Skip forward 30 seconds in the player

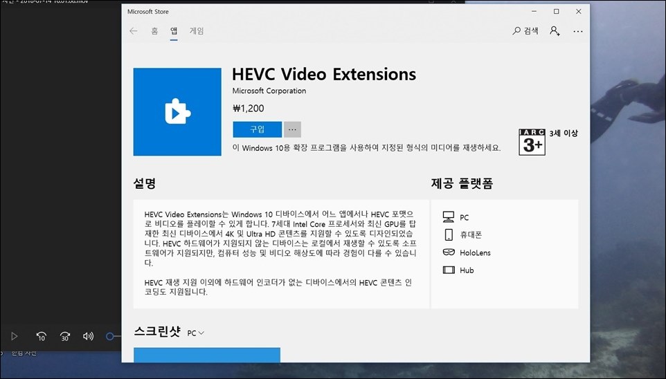click(x=65, y=336)
